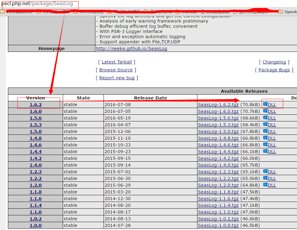
Task: Open version 1.4.6 release page
Action: tap(36, 145)
